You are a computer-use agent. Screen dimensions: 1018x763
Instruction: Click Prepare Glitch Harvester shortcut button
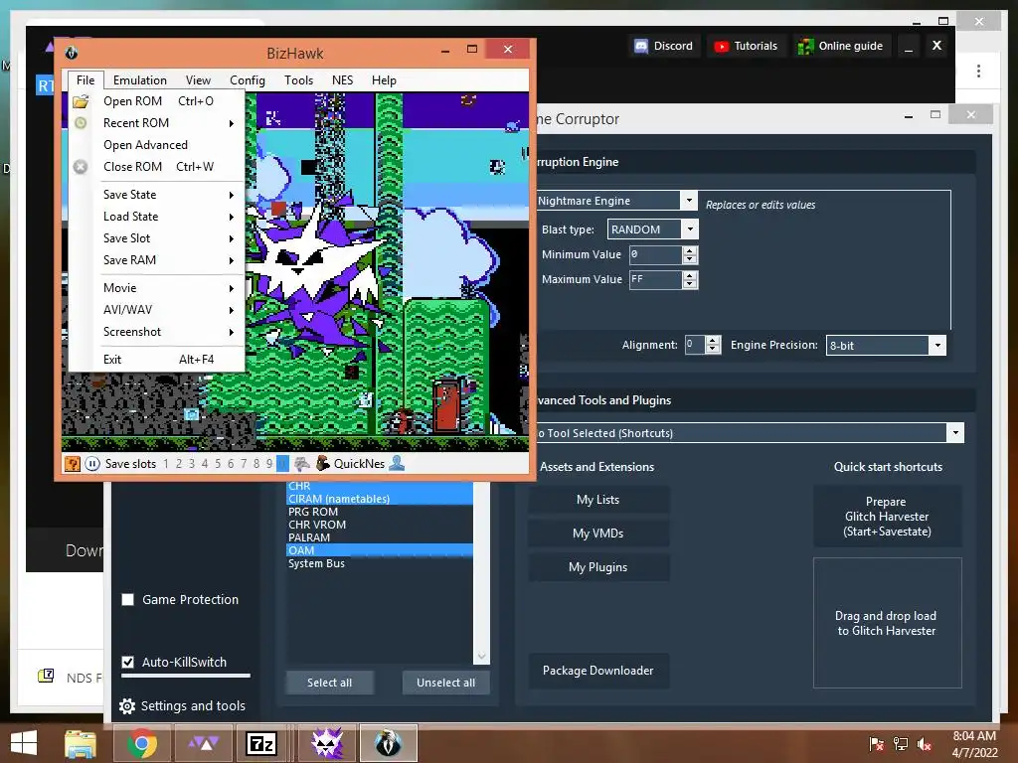887,517
